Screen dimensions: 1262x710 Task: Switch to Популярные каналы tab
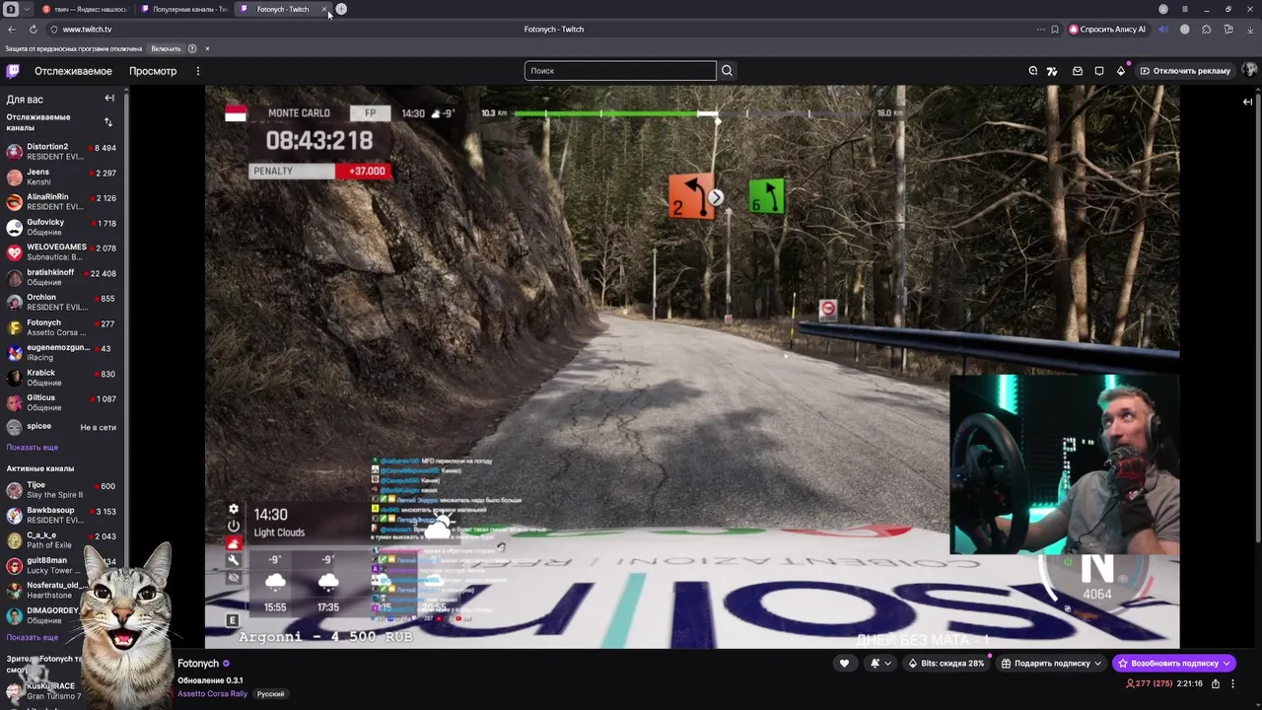(183, 9)
